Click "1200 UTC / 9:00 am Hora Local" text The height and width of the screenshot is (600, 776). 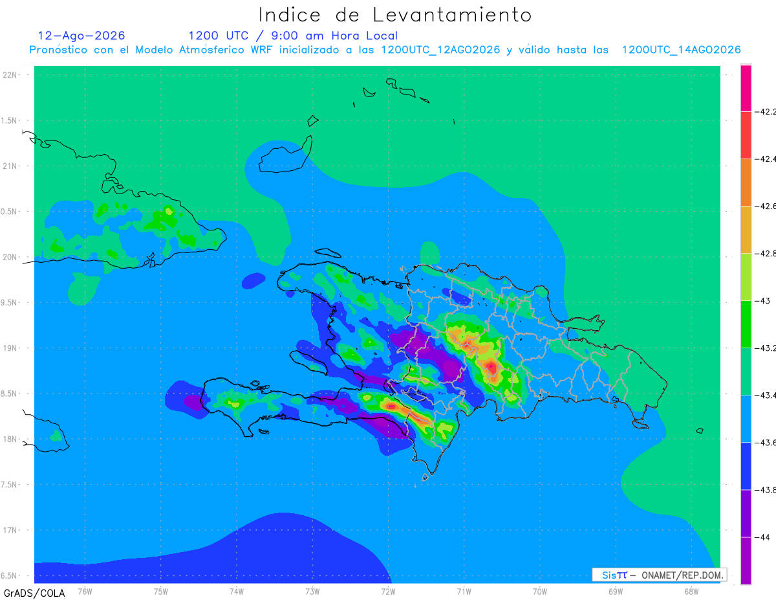[293, 36]
